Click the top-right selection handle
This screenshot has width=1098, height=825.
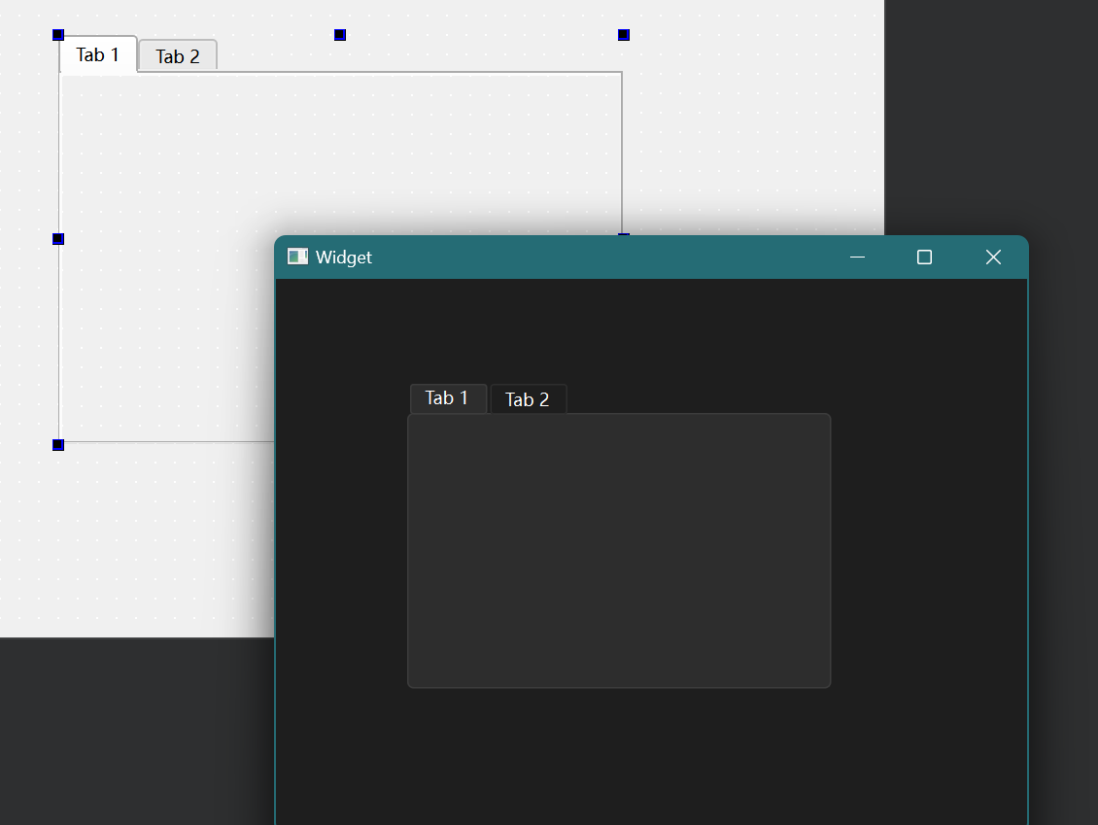[624, 35]
